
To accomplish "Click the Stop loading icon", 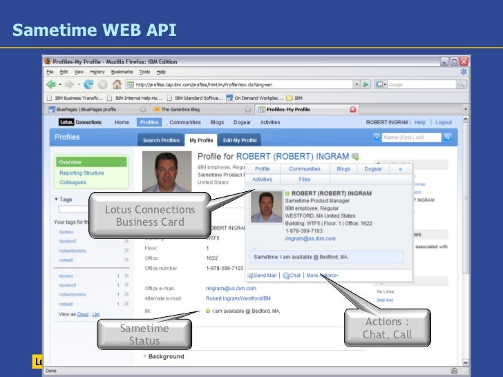I will (x=103, y=85).
